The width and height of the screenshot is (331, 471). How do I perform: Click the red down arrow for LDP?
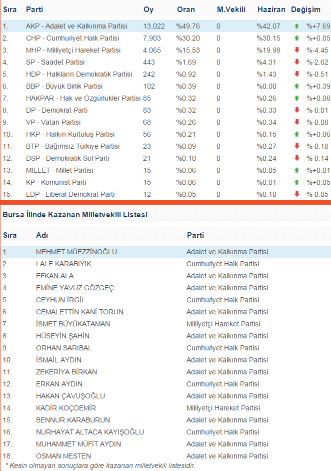click(x=296, y=194)
